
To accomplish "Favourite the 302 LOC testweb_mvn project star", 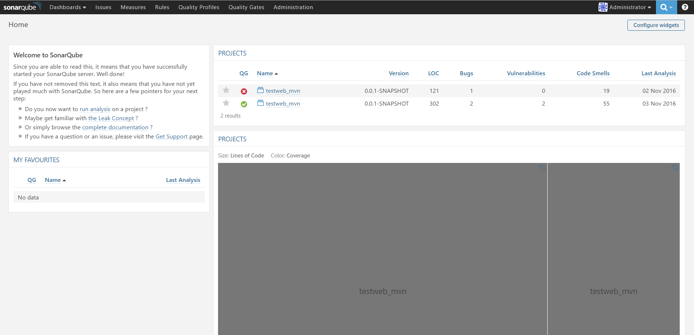I will click(226, 103).
